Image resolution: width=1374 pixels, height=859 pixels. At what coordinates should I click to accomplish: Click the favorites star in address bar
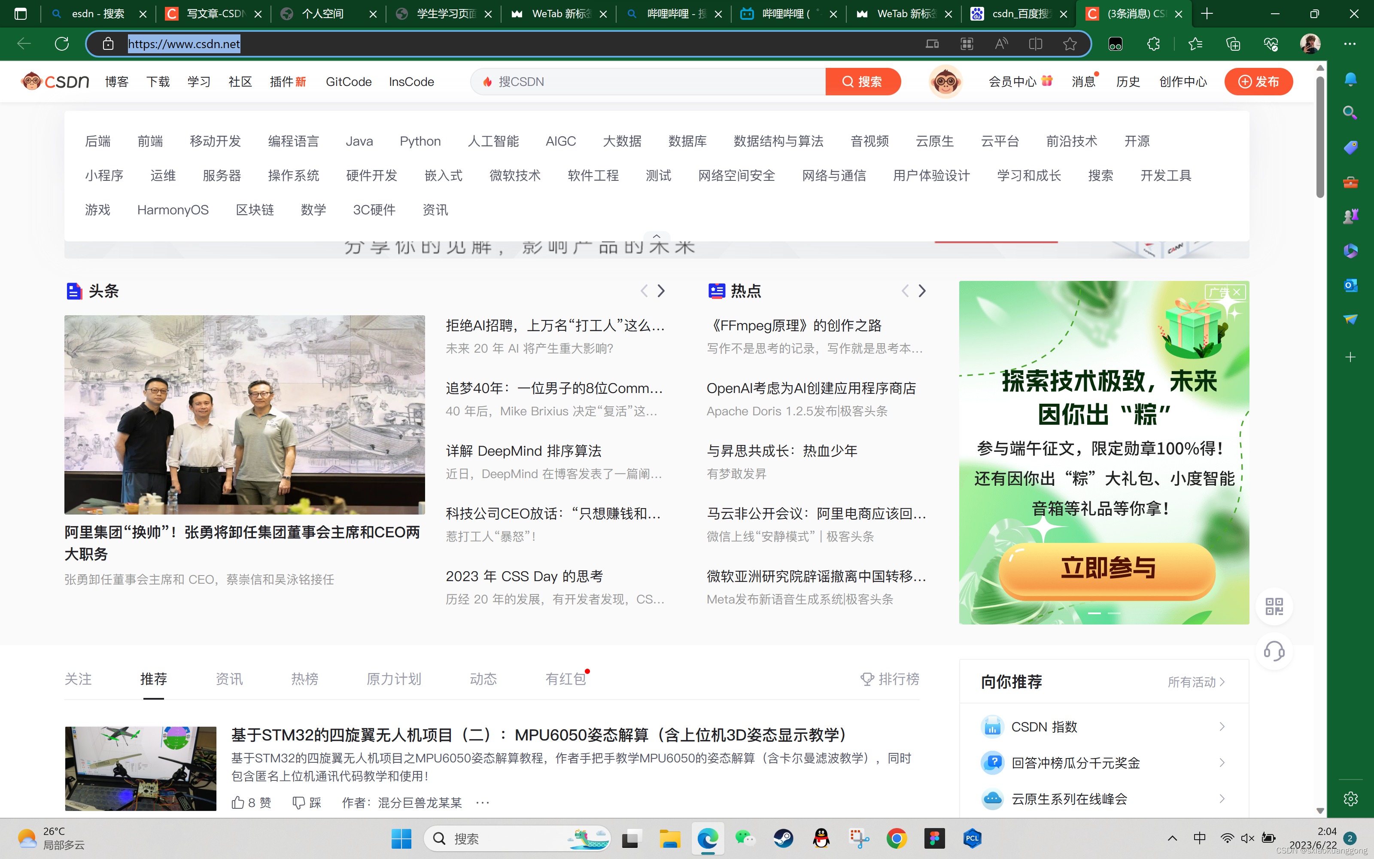(1070, 44)
